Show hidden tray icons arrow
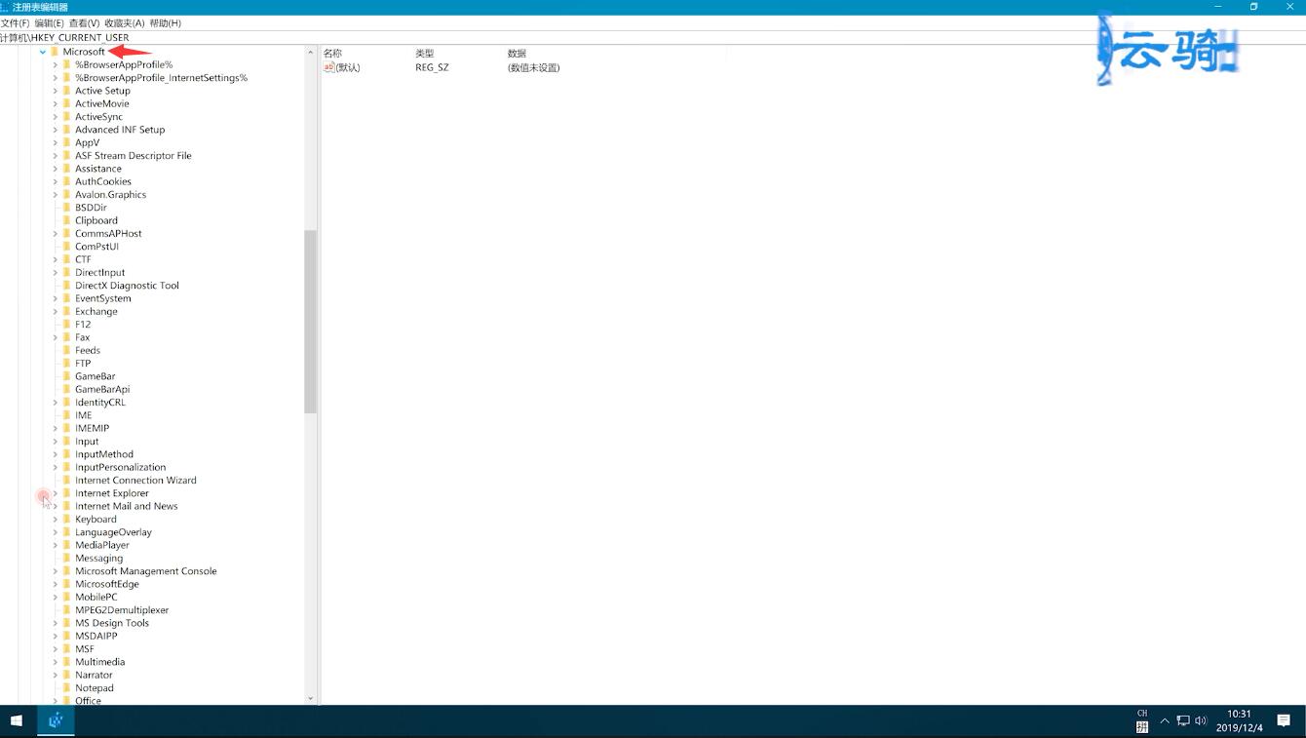The image size is (1306, 738). (x=1164, y=721)
